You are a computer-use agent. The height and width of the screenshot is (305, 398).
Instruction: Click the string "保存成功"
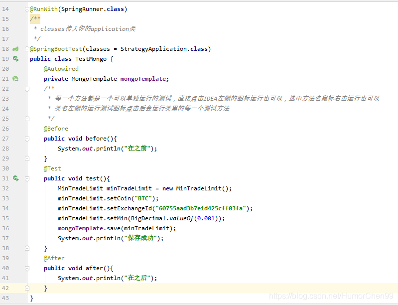[140, 238]
